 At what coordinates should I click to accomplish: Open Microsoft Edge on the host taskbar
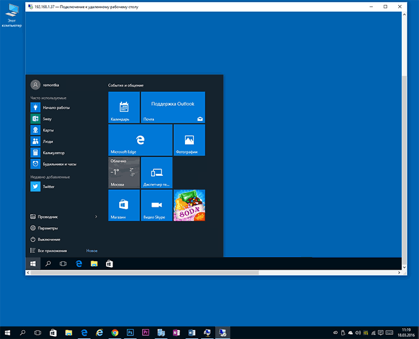pos(84,332)
